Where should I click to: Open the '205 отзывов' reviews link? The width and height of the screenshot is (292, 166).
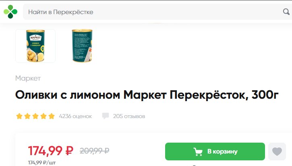(129, 116)
